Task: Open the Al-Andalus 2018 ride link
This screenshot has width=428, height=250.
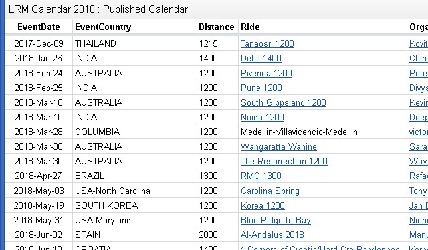Action: coord(272,235)
